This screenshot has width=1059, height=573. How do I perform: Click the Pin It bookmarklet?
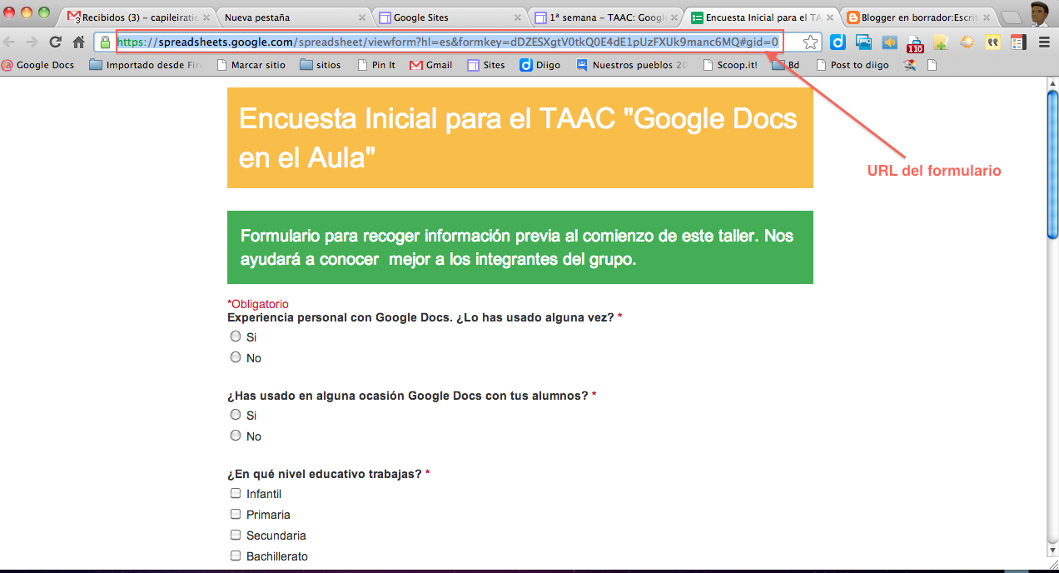tap(376, 65)
